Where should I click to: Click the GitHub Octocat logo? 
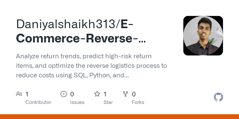218,97
